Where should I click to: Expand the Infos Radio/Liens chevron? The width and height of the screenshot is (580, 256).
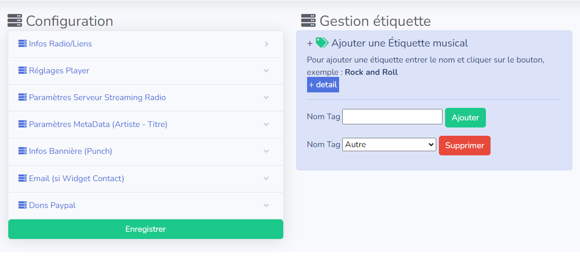266,44
